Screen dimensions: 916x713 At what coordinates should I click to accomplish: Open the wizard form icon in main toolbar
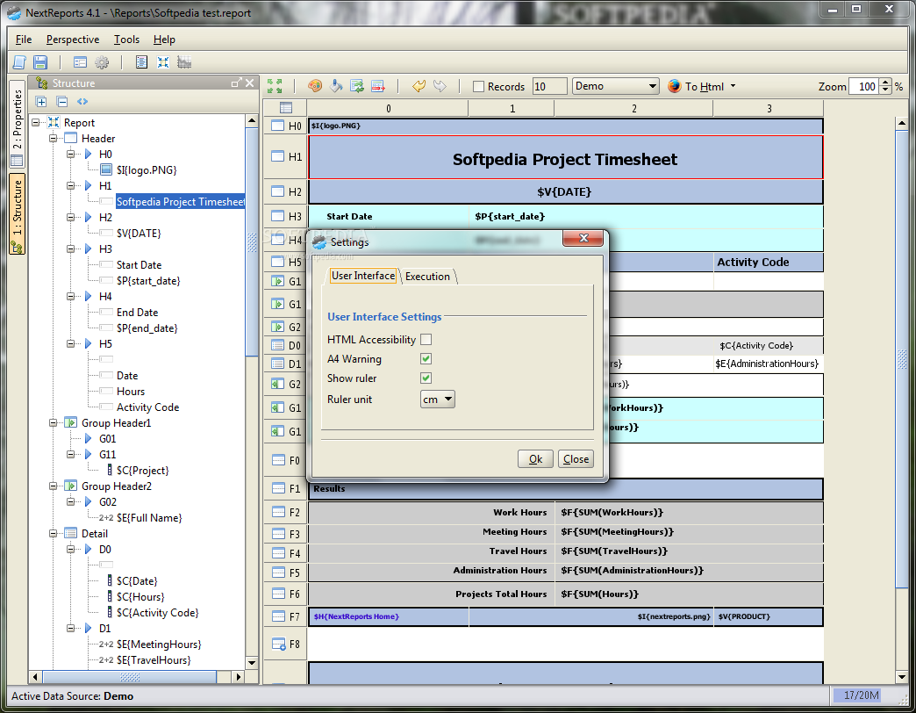[80, 62]
